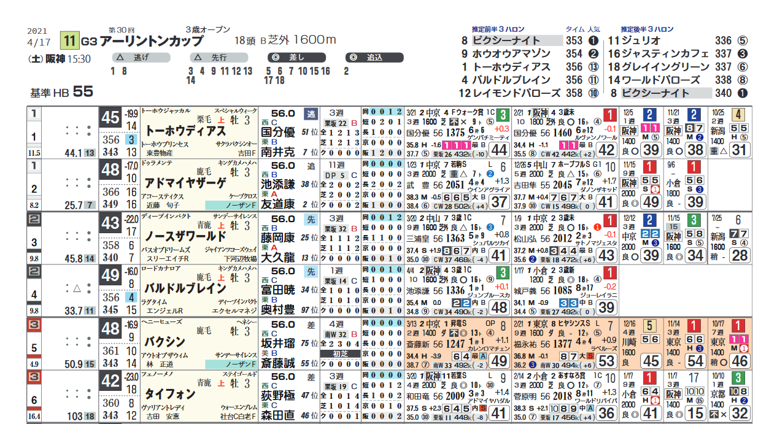This screenshot has width=777, height=424.
Task: Click rating badge 48 for バクシン
Action: (x=110, y=329)
